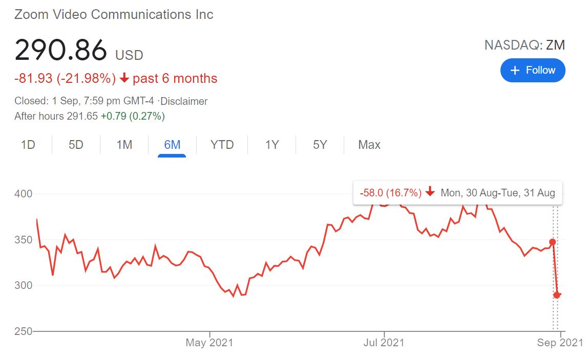Select the active 6M tab

(172, 144)
